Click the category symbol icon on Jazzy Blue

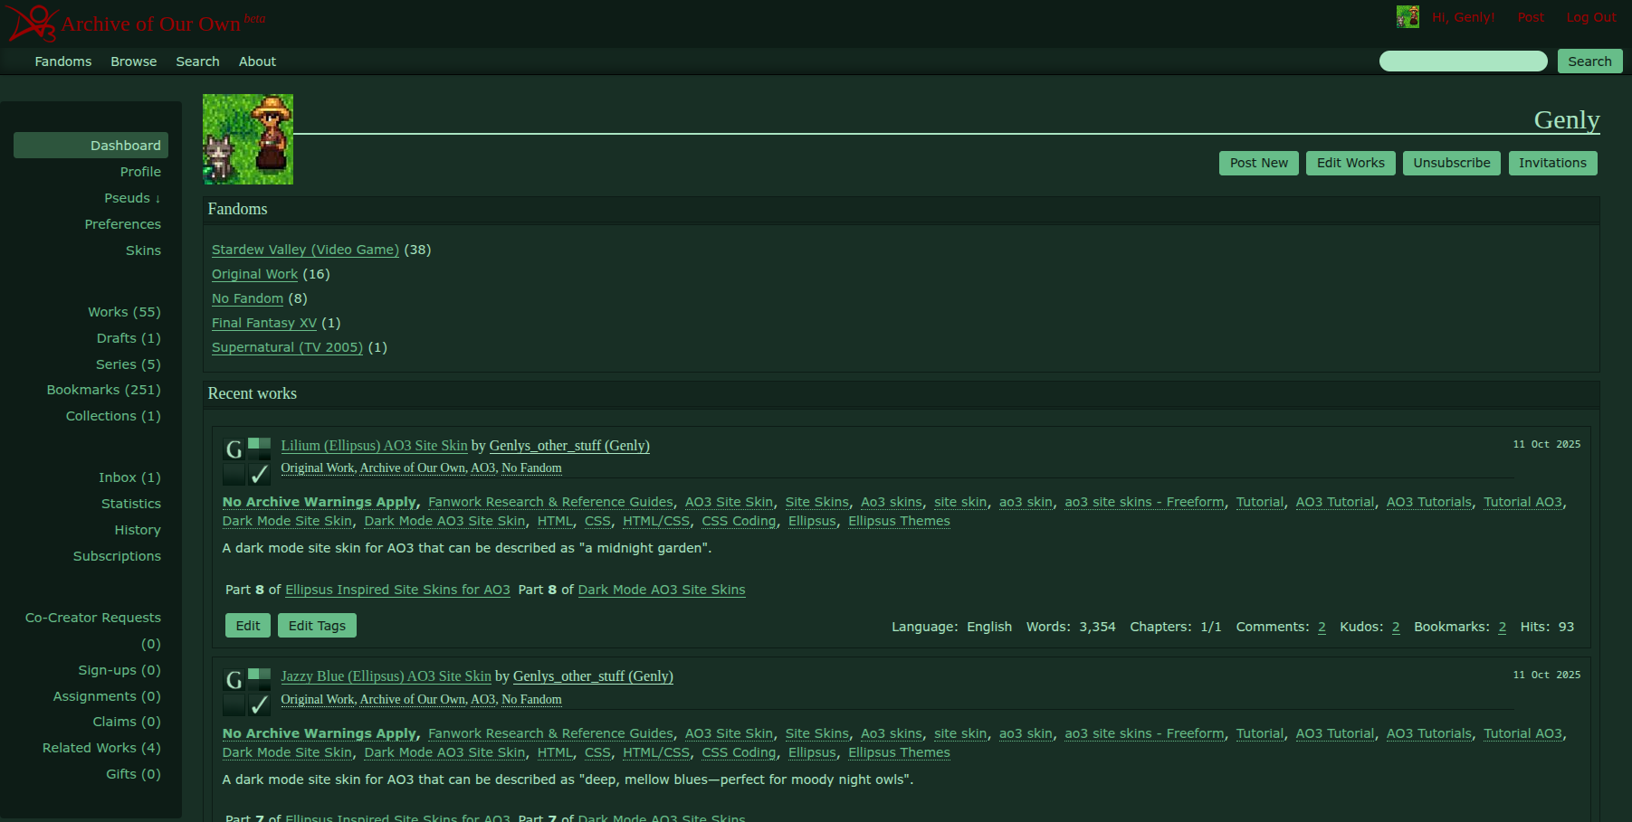[260, 679]
